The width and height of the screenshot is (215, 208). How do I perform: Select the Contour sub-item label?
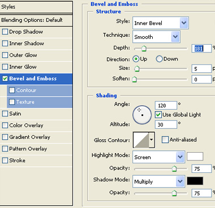tap(26, 90)
